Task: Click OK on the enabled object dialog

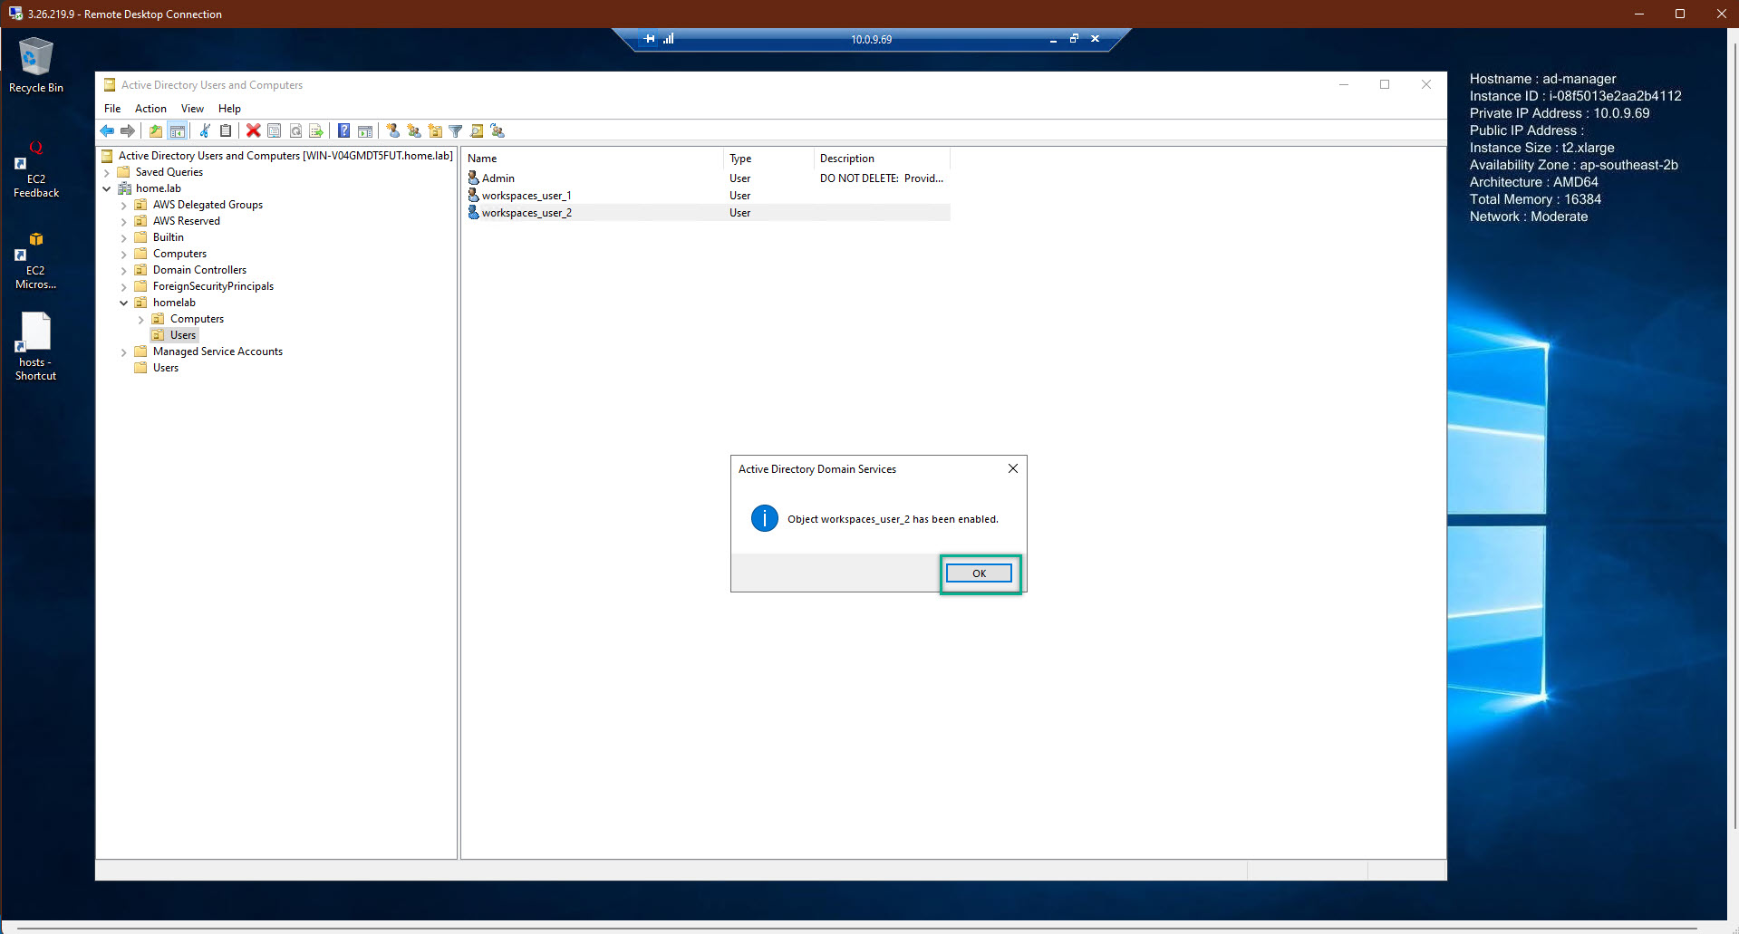Action: (979, 573)
